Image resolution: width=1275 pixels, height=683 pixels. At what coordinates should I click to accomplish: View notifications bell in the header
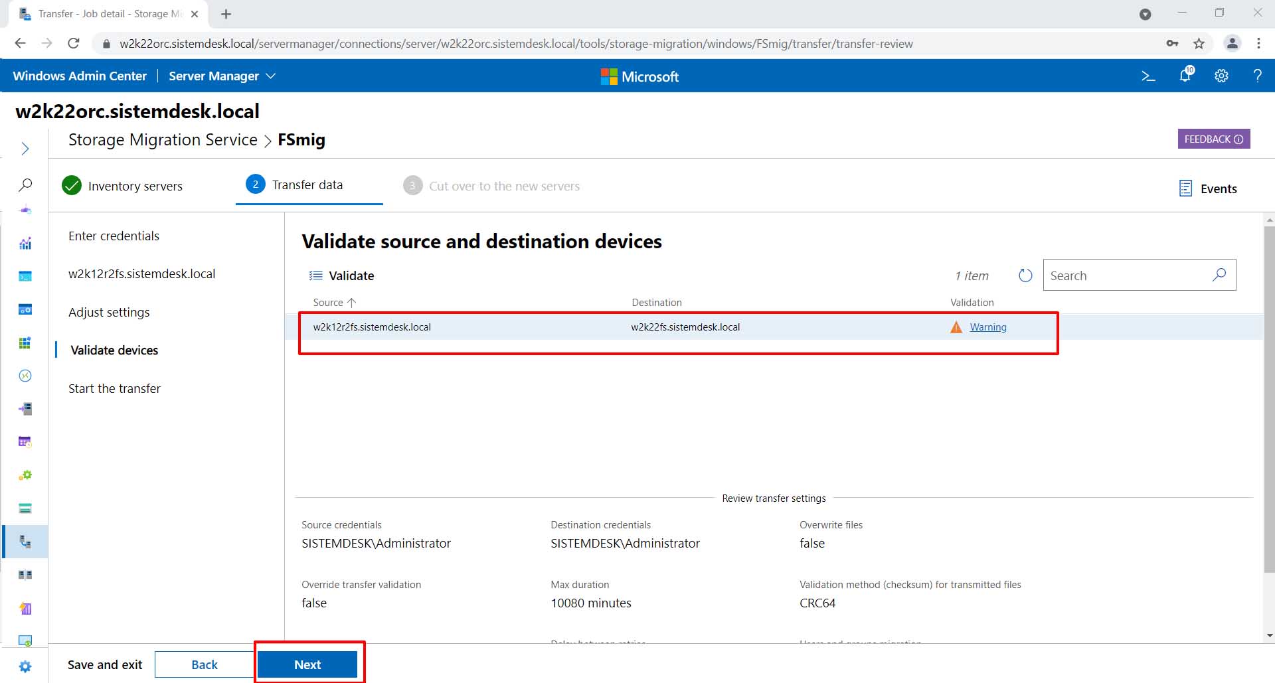(1186, 75)
